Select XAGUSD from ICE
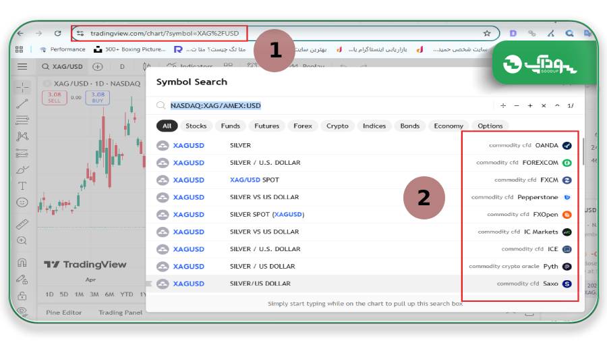607x343 pixels. [x=365, y=249]
